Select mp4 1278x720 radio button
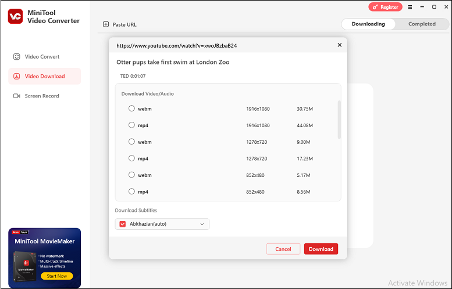Image resolution: width=452 pixels, height=289 pixels. click(x=131, y=158)
